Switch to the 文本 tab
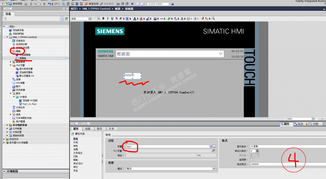 111,129
